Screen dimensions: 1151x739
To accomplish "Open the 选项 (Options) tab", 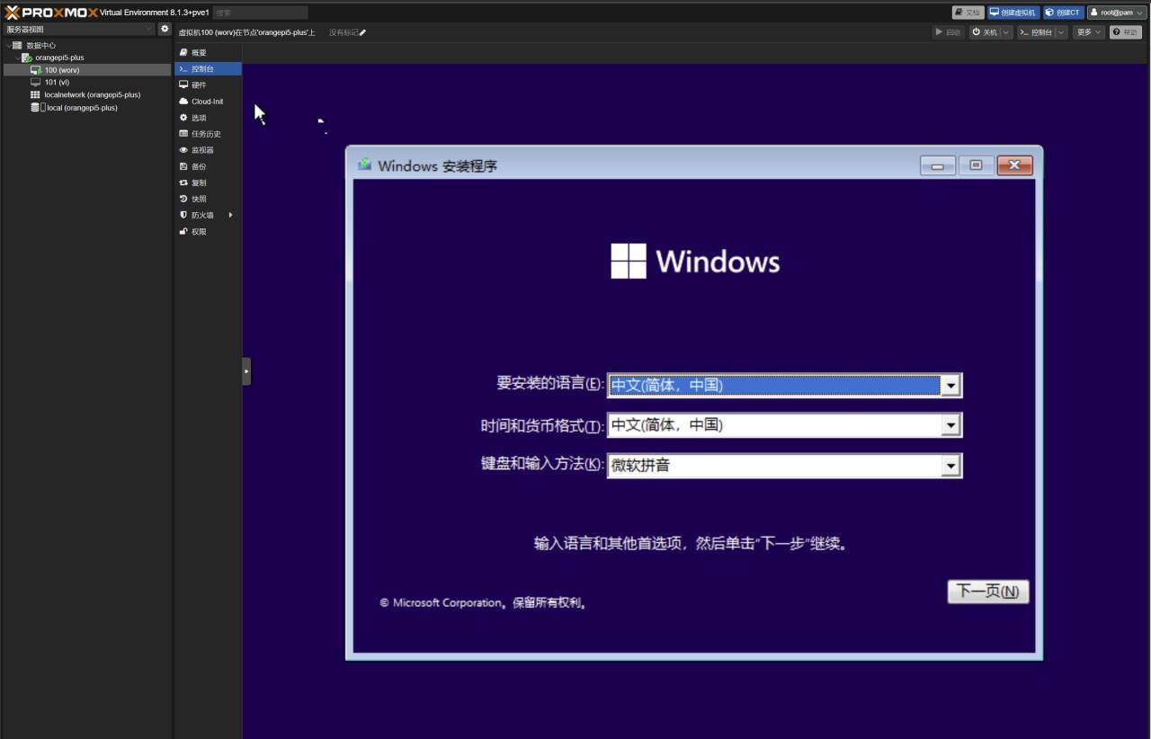I will pyautogui.click(x=208, y=118).
